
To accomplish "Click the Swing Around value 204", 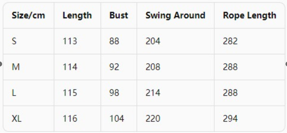I will pos(153,41).
